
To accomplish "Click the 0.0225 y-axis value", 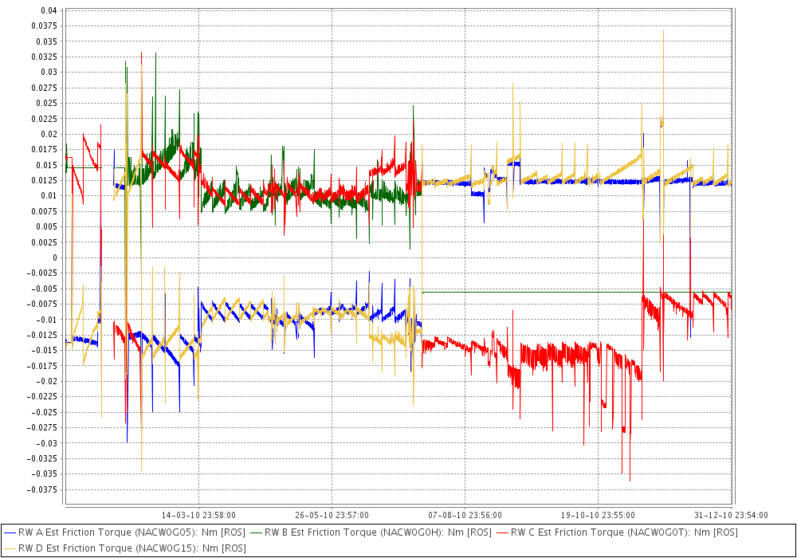I will (x=45, y=119).
